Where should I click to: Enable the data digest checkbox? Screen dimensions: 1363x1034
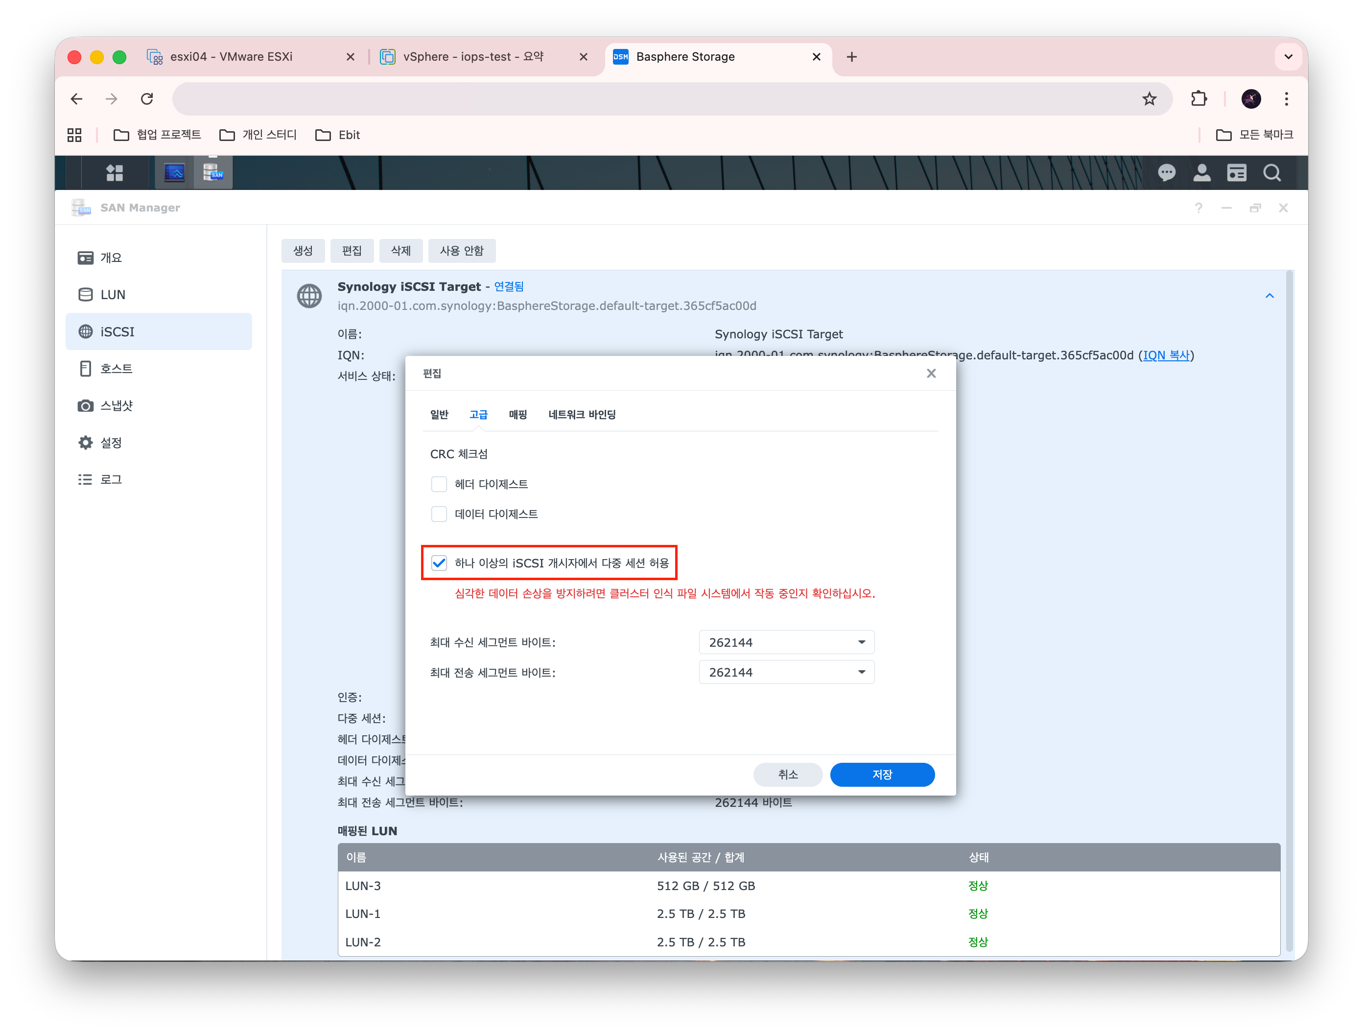(439, 514)
